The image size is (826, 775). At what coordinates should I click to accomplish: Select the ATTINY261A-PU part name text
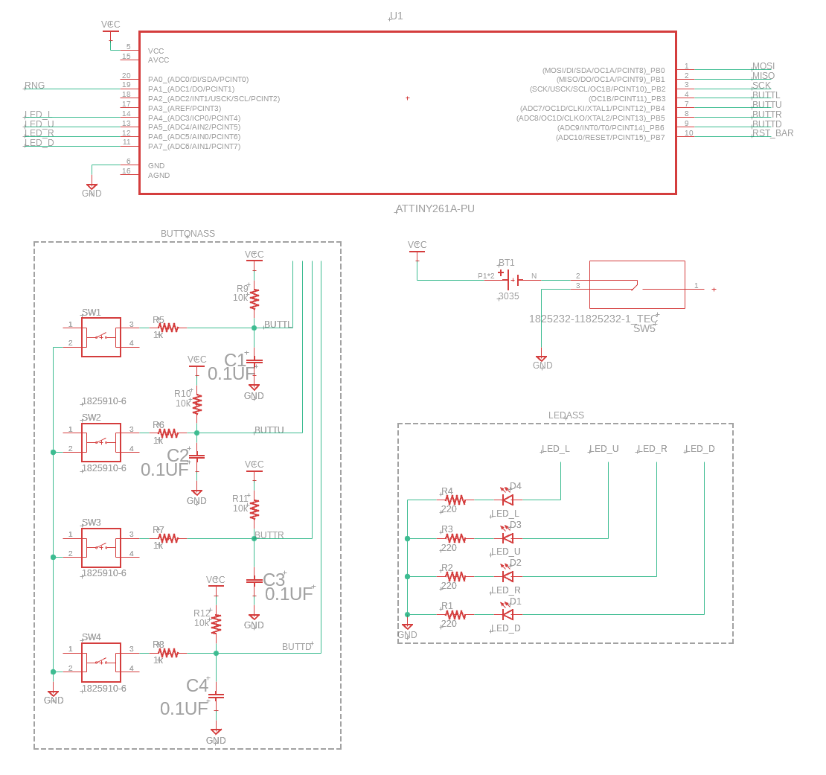[435, 208]
